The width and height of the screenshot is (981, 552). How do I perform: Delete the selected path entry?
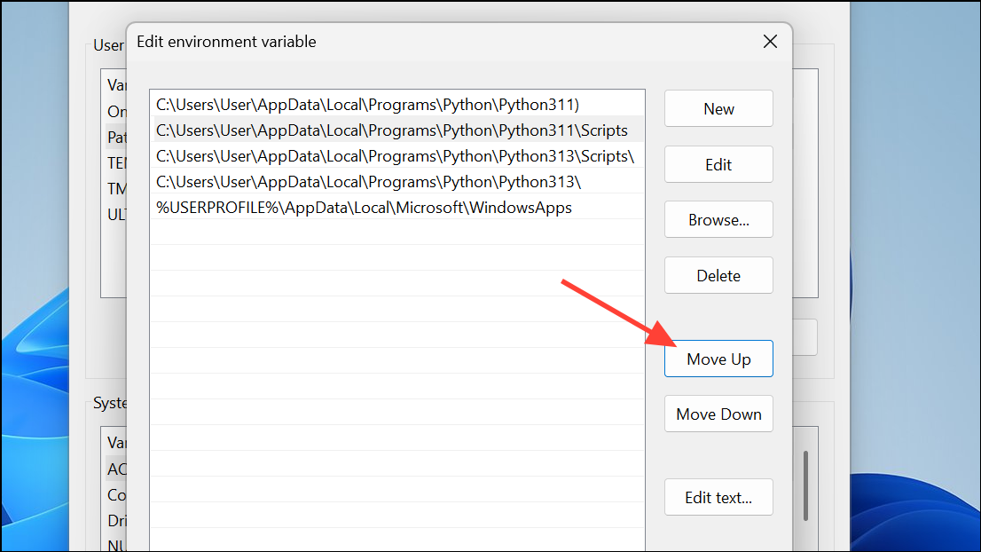point(718,276)
